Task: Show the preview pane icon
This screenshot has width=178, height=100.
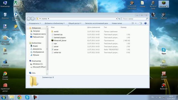Action: point(140,23)
